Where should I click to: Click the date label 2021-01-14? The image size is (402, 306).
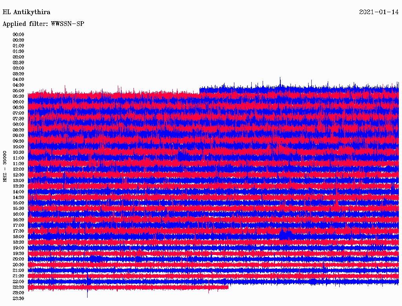pos(379,12)
